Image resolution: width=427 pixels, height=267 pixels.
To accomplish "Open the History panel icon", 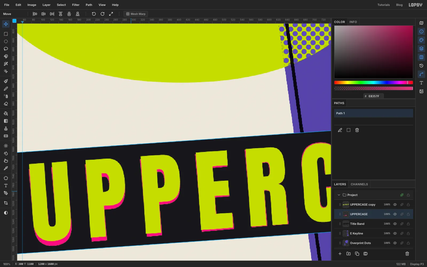I will point(421,66).
